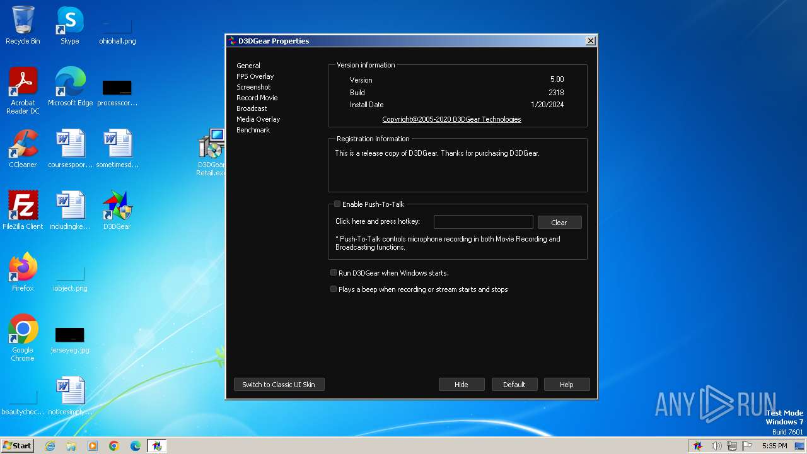Open the includingke Word document
This screenshot has width=807, height=454.
tap(70, 211)
